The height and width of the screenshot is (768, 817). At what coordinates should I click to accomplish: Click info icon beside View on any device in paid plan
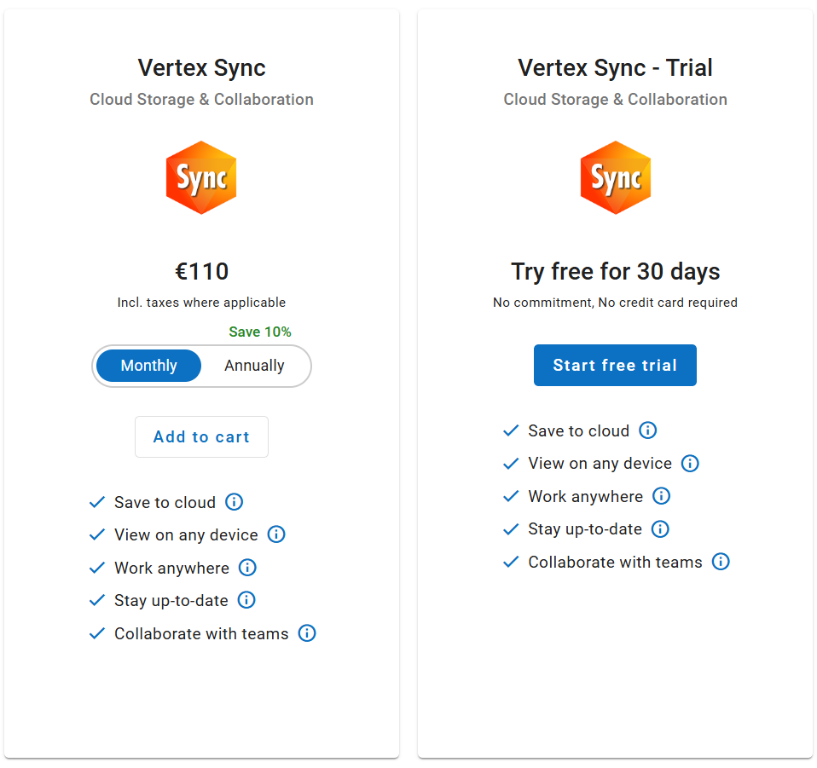pyautogui.click(x=276, y=534)
